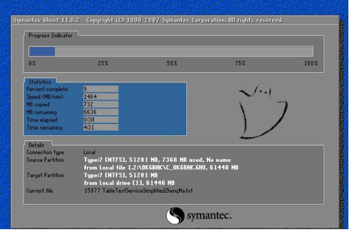Click the unfilled part of the progress bar
Viewport: 349px width, 238px height.
coord(184,52)
